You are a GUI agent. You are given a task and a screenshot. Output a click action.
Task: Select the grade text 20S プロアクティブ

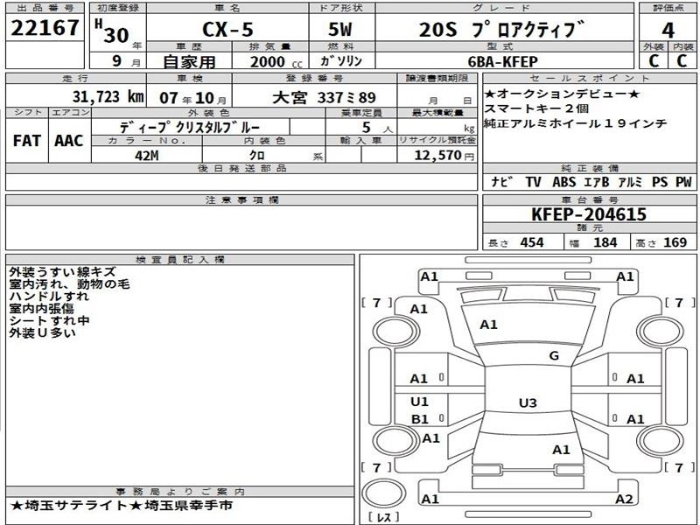tap(501, 30)
